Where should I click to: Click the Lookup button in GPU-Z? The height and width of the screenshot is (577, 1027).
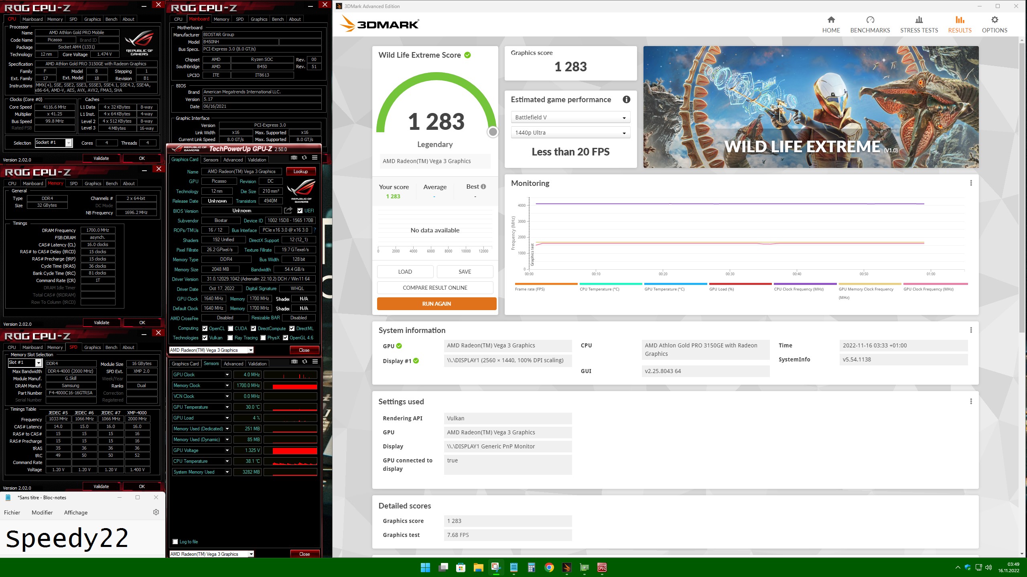coord(300,171)
